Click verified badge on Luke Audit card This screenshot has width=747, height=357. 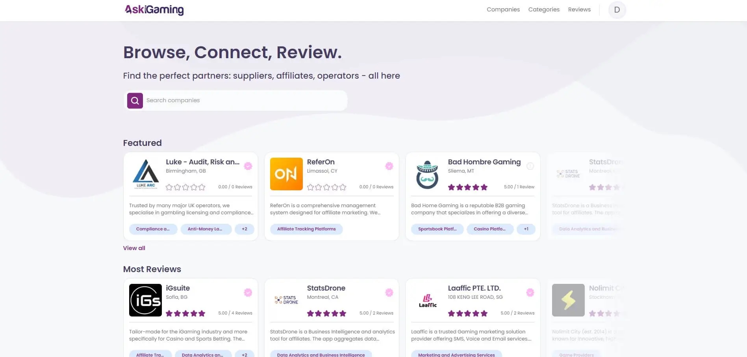[x=248, y=166]
